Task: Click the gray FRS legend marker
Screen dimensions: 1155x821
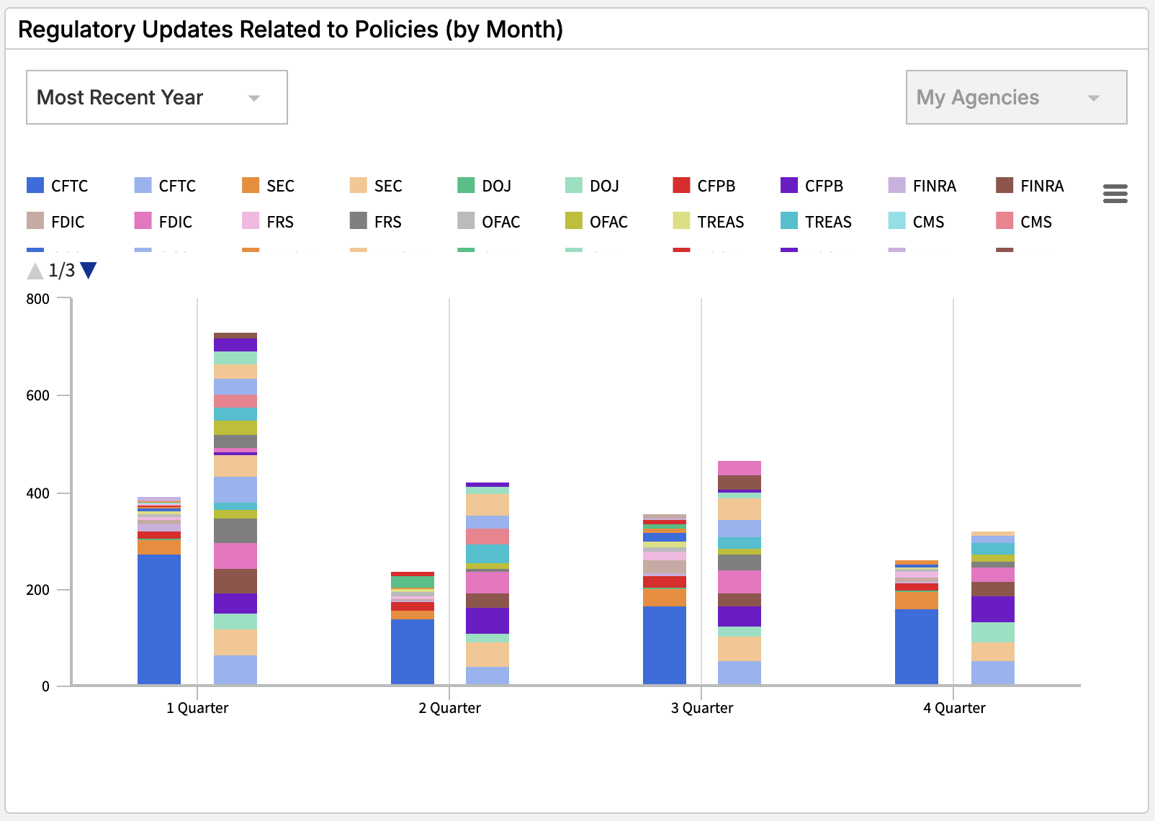Action: 358,221
